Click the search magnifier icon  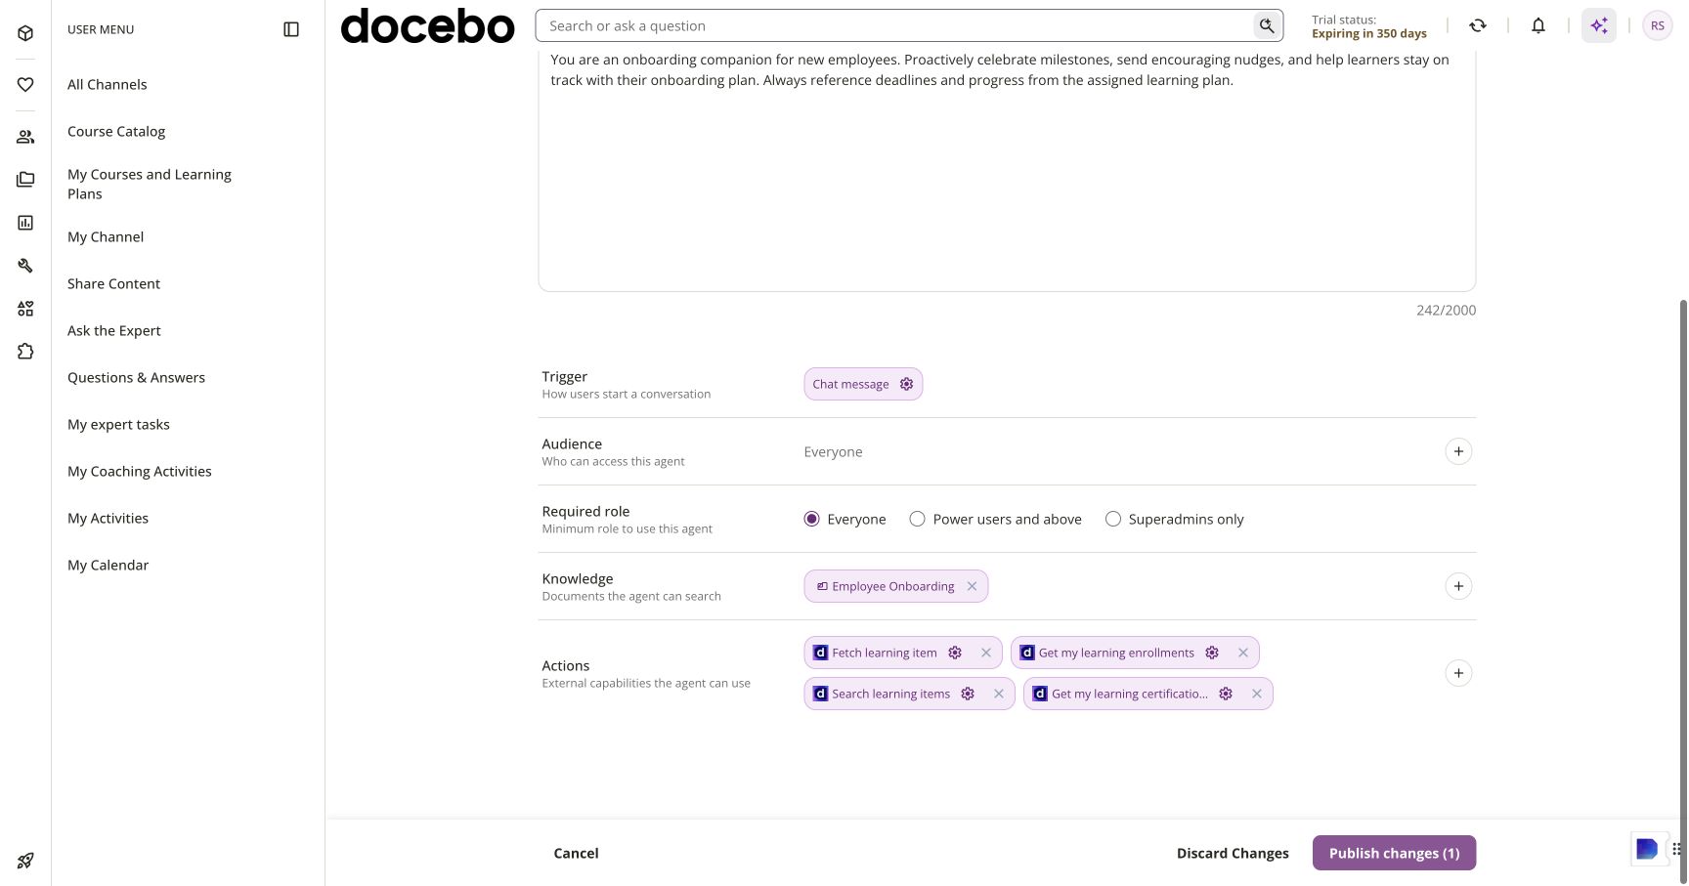point(1267,26)
